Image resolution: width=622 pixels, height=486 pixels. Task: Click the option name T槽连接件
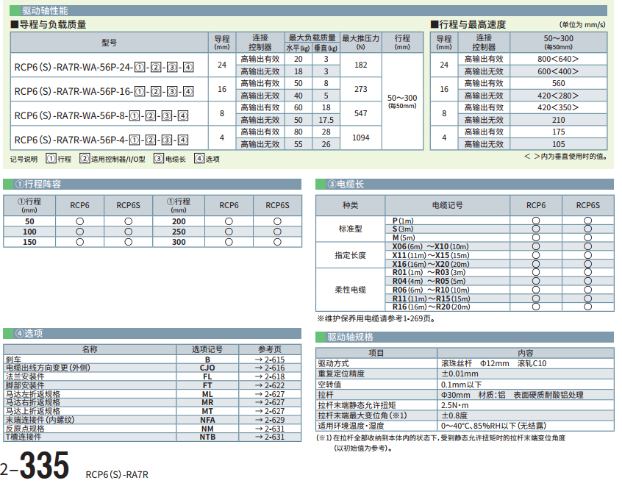(x=23, y=437)
